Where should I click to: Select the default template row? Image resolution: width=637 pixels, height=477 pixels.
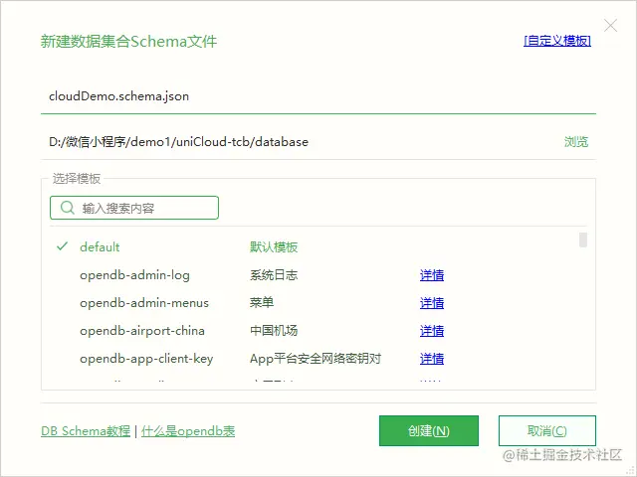[x=314, y=246]
